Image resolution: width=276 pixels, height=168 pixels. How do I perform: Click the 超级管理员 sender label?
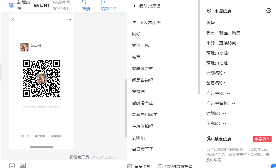pos(79,157)
